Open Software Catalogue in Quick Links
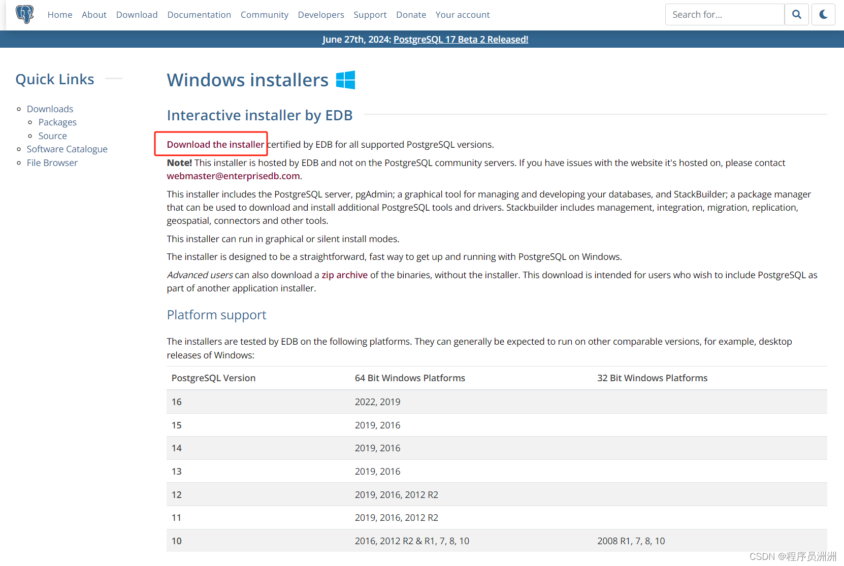Image resolution: width=844 pixels, height=566 pixels. coord(67,149)
